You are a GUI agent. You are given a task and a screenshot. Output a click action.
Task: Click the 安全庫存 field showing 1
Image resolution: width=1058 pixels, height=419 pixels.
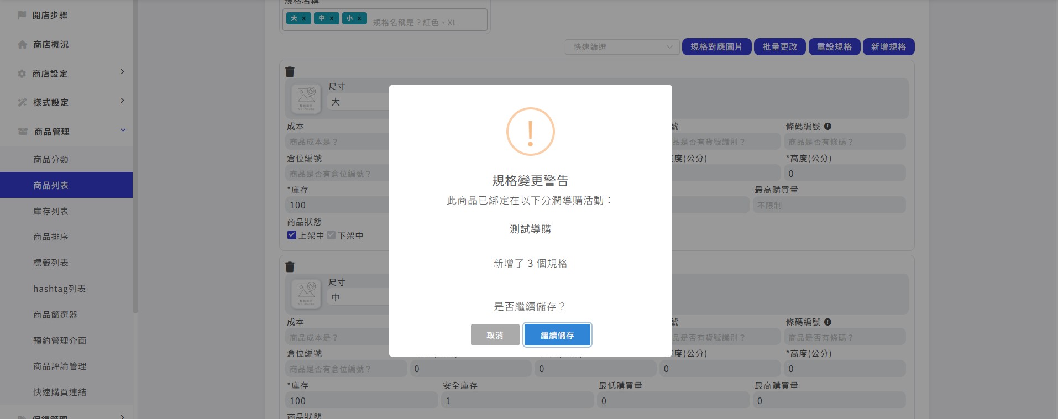[517, 401]
